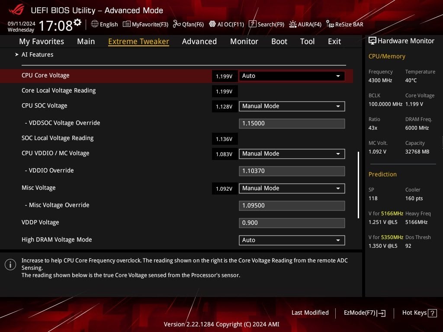Click the 1.128V CPU SOC reading
The height and width of the screenshot is (332, 443).
tap(225, 106)
